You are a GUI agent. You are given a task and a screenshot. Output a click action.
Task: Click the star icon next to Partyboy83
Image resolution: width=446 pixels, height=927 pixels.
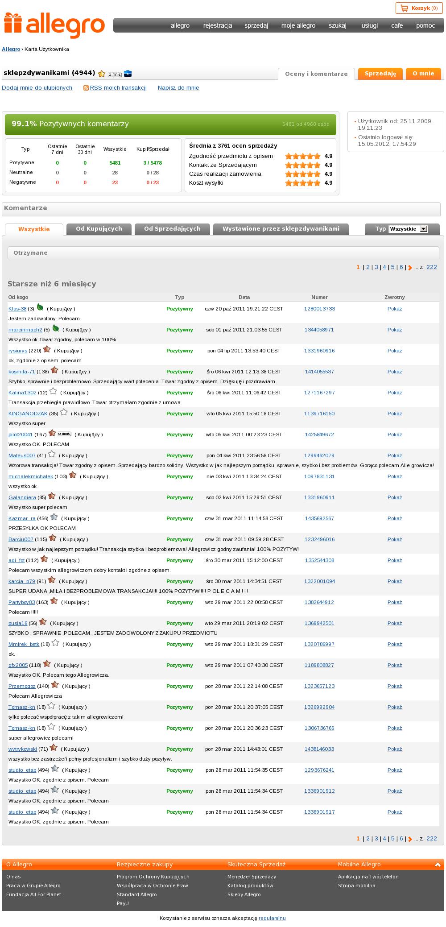54,601
